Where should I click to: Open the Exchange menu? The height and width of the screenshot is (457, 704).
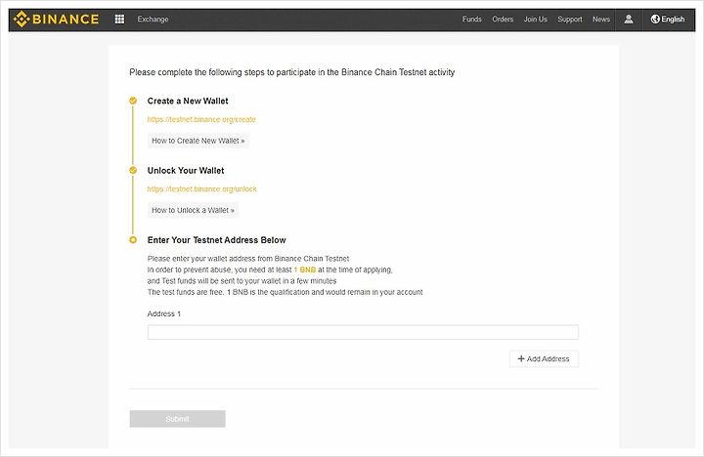[x=153, y=20]
